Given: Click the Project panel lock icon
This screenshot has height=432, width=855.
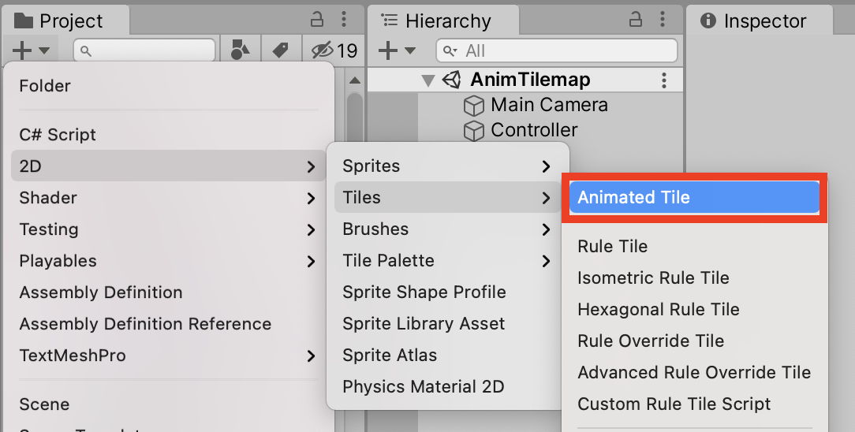Looking at the screenshot, I should (x=317, y=20).
